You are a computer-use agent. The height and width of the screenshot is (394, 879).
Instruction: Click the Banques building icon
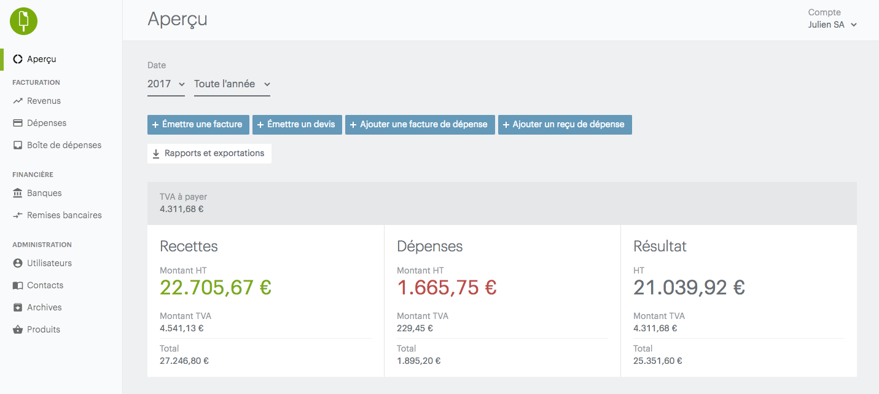coord(18,193)
